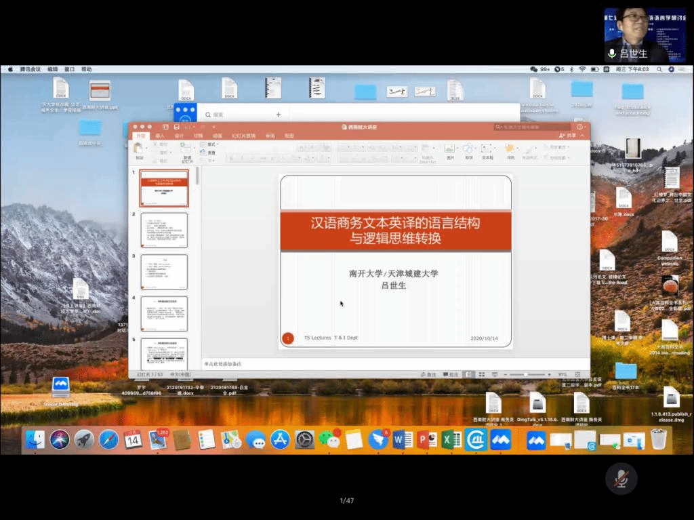The image size is (694, 520).
Task: Open the Arrange dropdown arrow in ribbon
Action: (517, 147)
